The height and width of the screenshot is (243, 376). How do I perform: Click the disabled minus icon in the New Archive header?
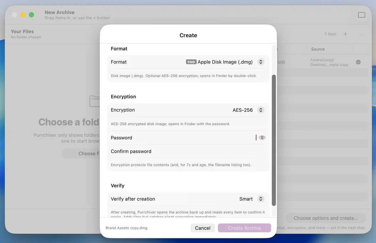click(x=360, y=34)
